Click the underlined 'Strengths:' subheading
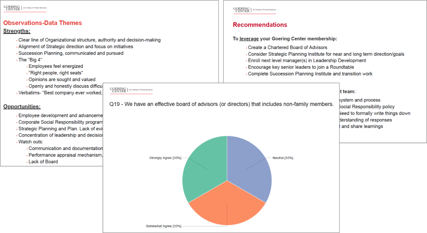Viewport: 427px width, 233px height. [17, 31]
